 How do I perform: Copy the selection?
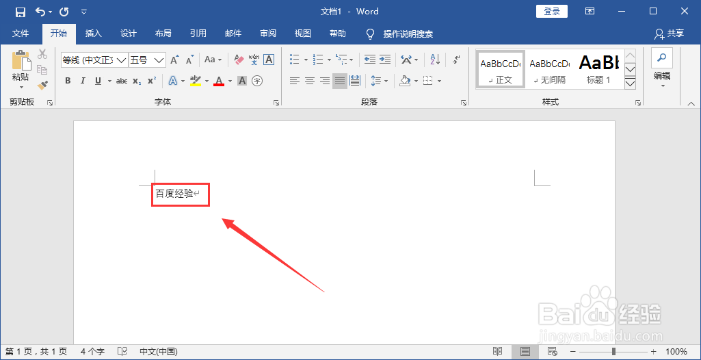(42, 69)
